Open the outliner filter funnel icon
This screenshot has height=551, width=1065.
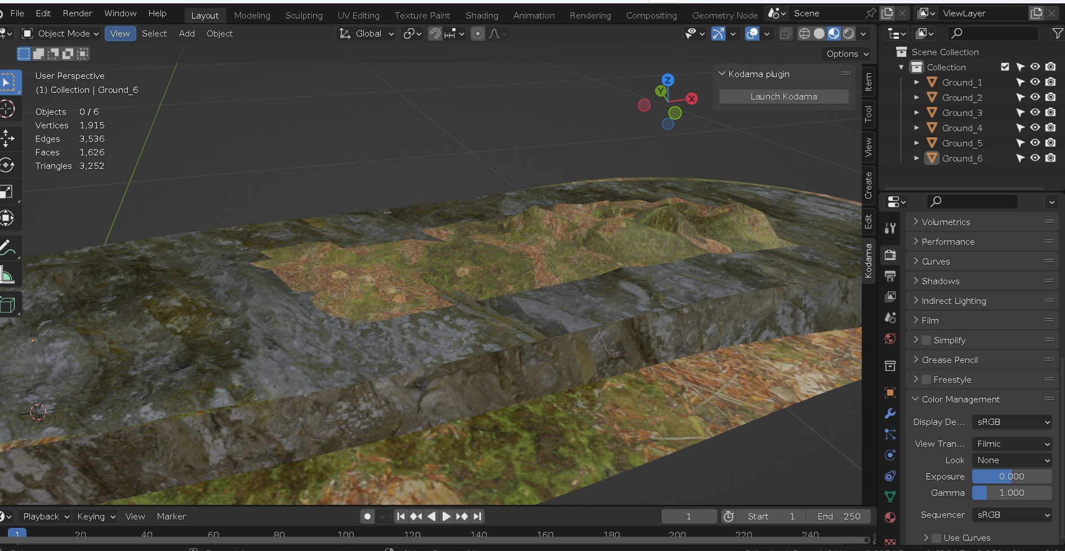(1057, 34)
